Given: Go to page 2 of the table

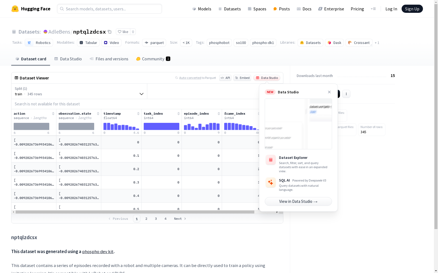Looking at the screenshot, I should coord(146,219).
